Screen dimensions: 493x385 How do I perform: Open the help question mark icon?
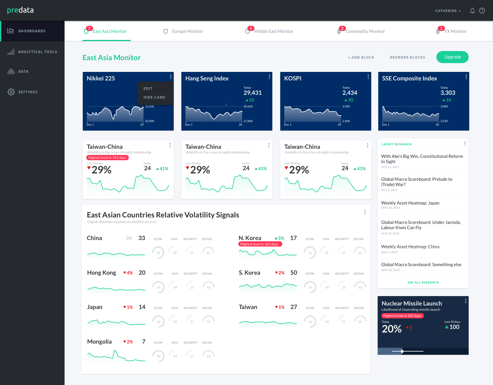click(482, 11)
